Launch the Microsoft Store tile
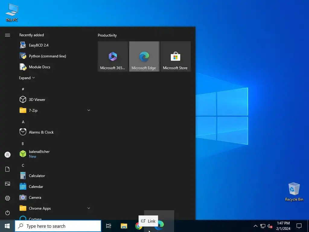Viewport: 309px width, 232px height. (176, 56)
